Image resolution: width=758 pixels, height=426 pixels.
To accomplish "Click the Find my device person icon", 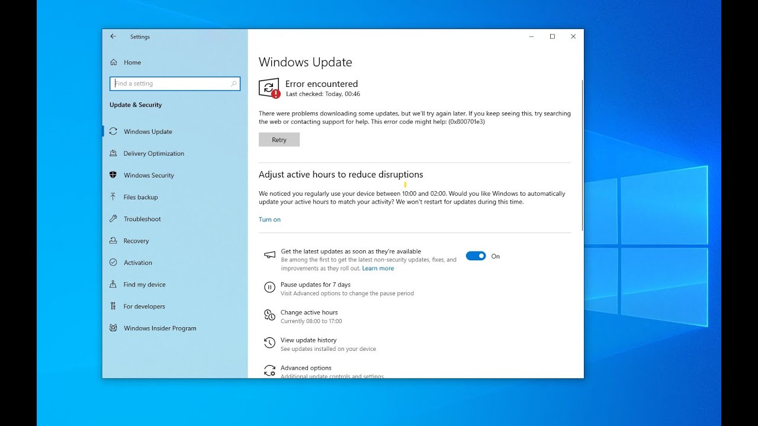I will point(113,285).
